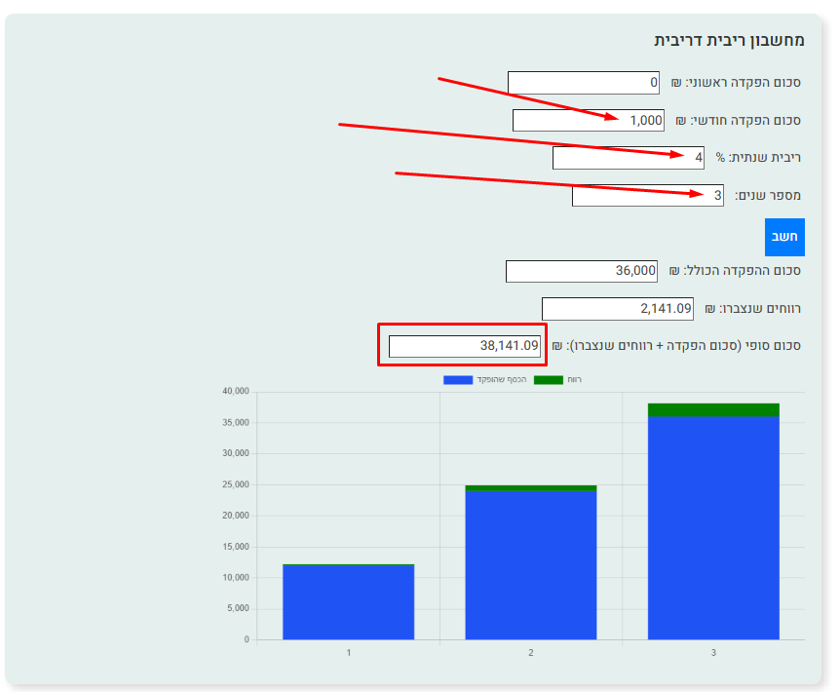Viewport: 840px width, 692px height.
Task: Click final amount field showing 38,141.09
Action: 465,346
